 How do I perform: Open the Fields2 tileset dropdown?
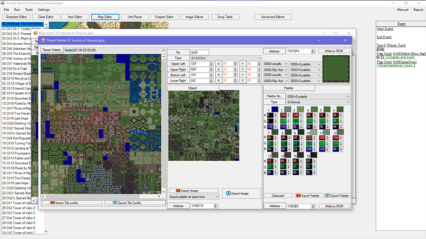pos(114,50)
